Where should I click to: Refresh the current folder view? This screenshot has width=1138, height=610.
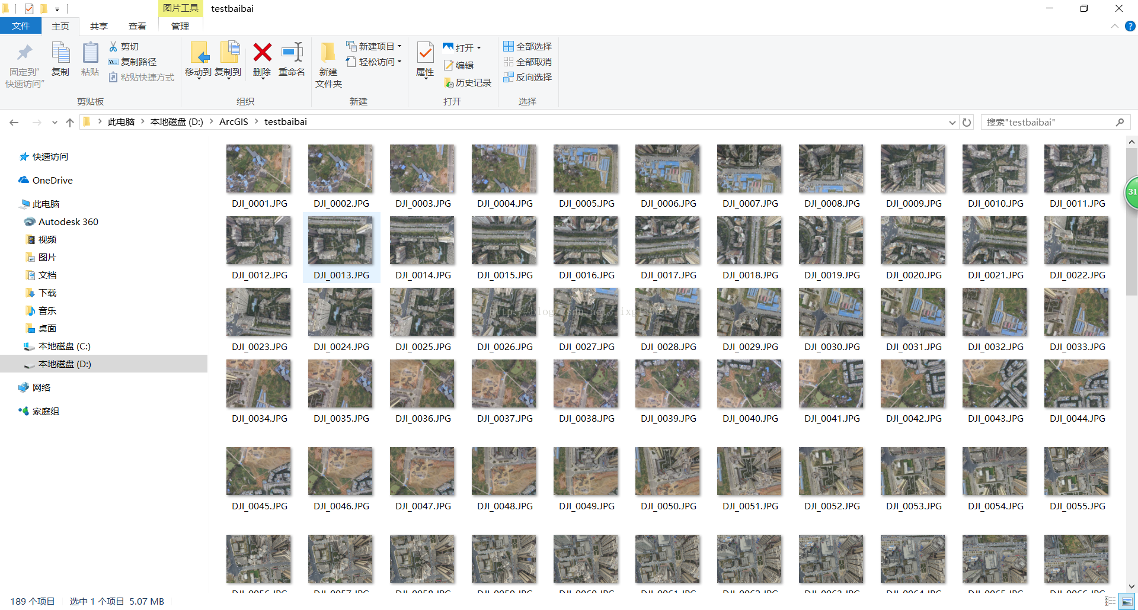click(x=967, y=123)
